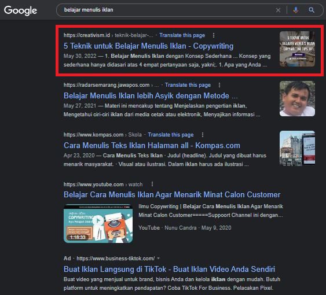The height and width of the screenshot is (295, 326).
Task: Click the magnifying glass search icon
Action: (312, 10)
